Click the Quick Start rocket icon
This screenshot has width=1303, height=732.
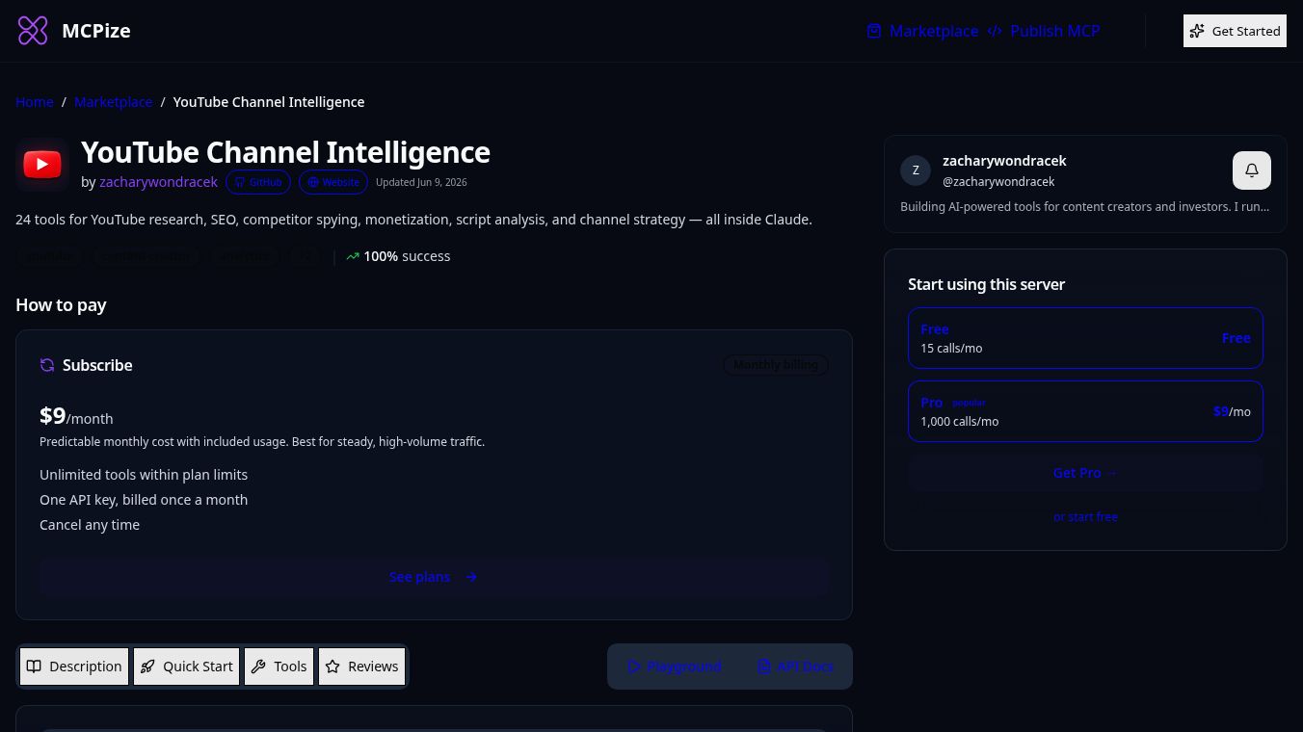click(x=147, y=667)
